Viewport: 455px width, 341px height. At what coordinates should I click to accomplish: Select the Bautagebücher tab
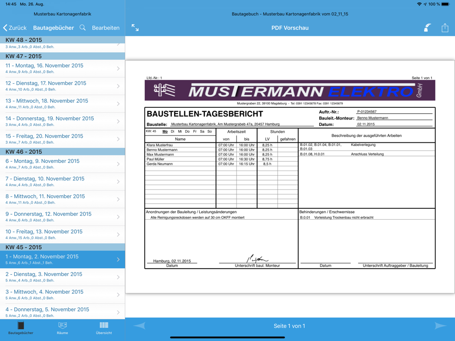click(20, 328)
